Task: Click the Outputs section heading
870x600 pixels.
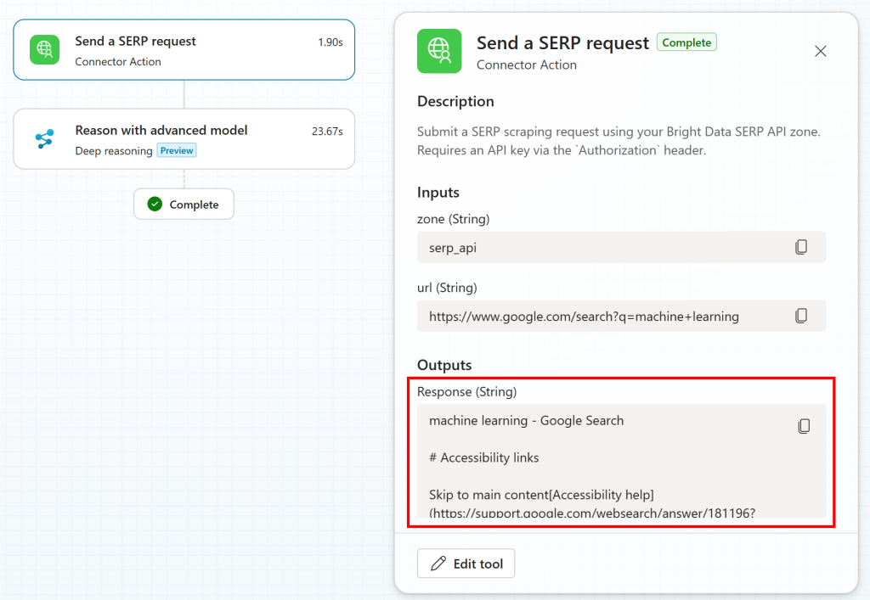Action: (444, 365)
